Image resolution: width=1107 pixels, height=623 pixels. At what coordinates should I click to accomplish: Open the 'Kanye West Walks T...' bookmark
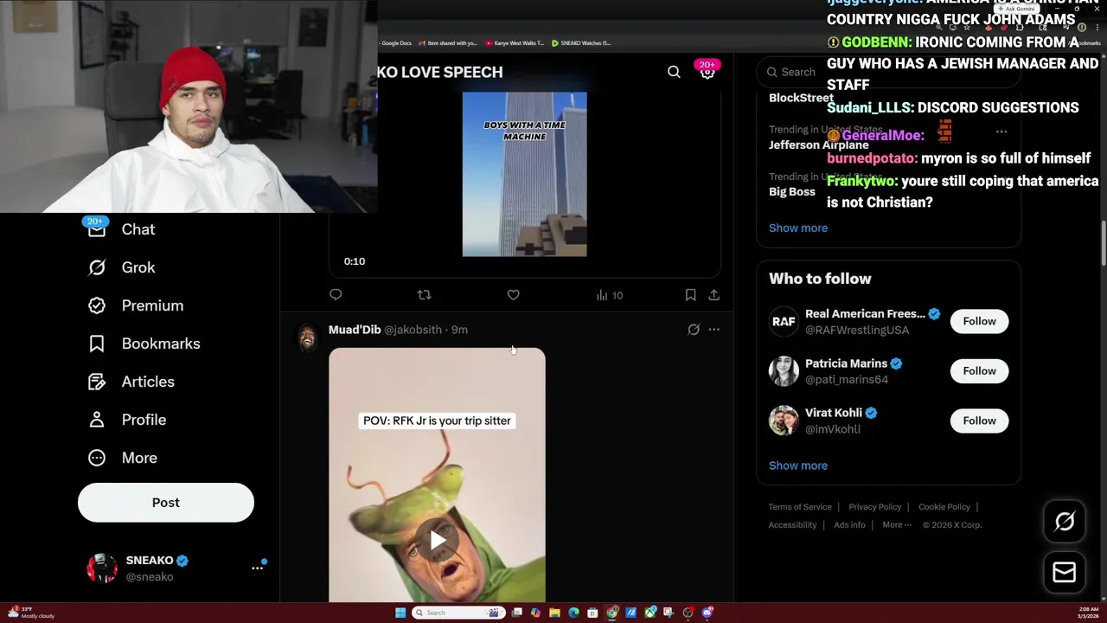pos(515,43)
